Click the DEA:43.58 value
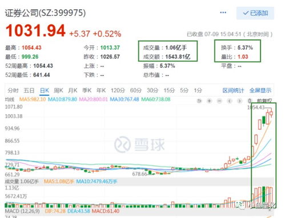 pyautogui.click(x=79, y=211)
